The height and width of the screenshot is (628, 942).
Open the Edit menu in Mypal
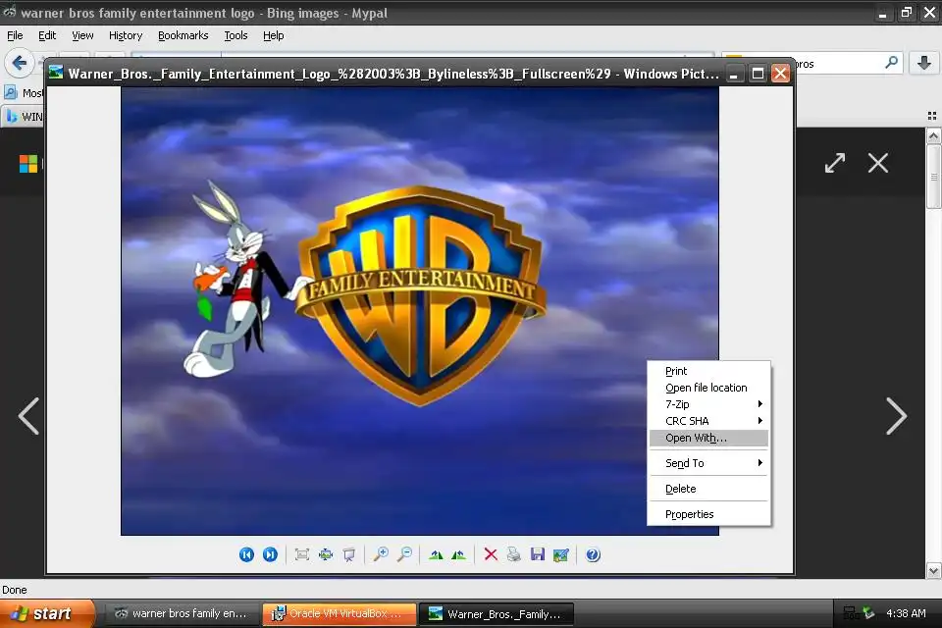point(47,35)
